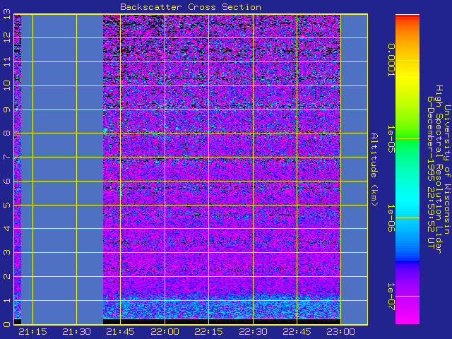The height and width of the screenshot is (339, 452).
Task: Click the 1e-06 color scale label
Action: 391,218
